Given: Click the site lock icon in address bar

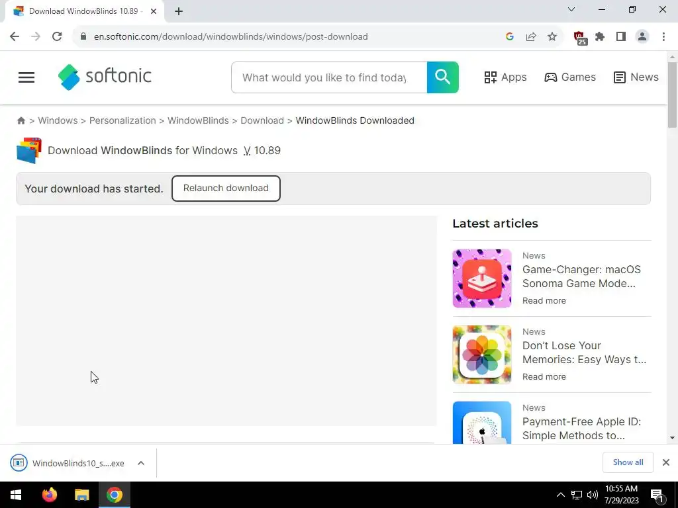Looking at the screenshot, I should click(83, 37).
